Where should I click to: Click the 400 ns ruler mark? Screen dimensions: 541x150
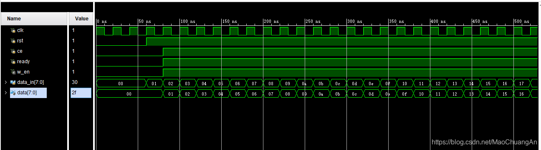(438, 21)
